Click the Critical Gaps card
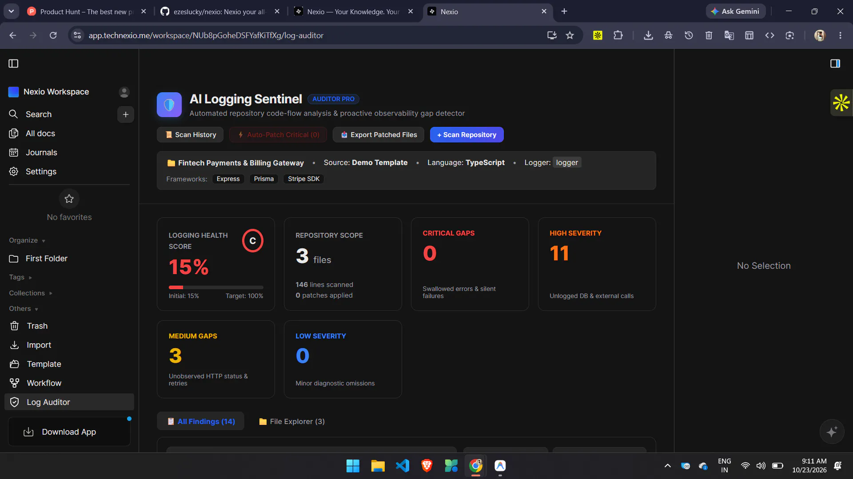 [x=470, y=264]
